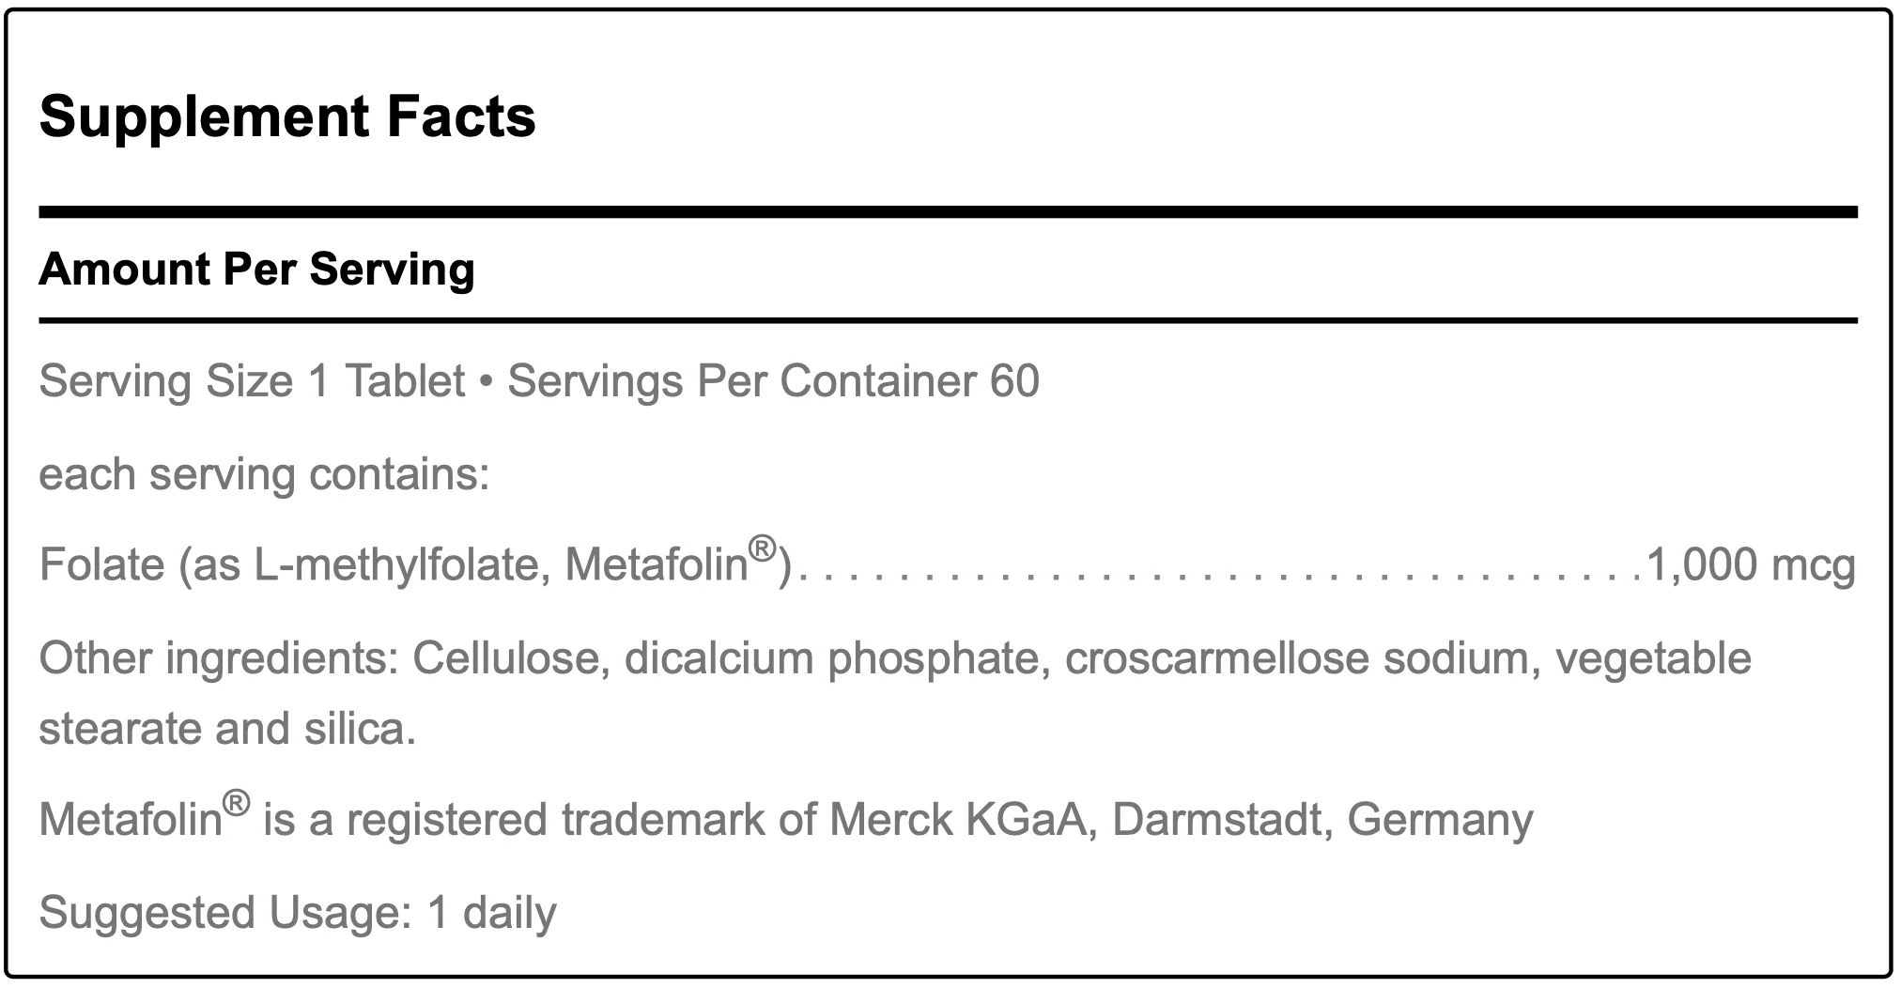Click Servings Per Container 60 text
Image resolution: width=1901 pixels, height=988 pixels.
click(773, 381)
